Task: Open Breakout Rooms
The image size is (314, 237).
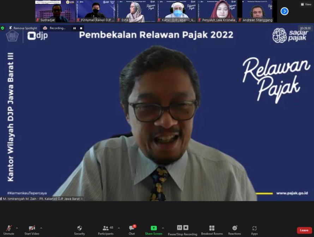Action: (212, 230)
